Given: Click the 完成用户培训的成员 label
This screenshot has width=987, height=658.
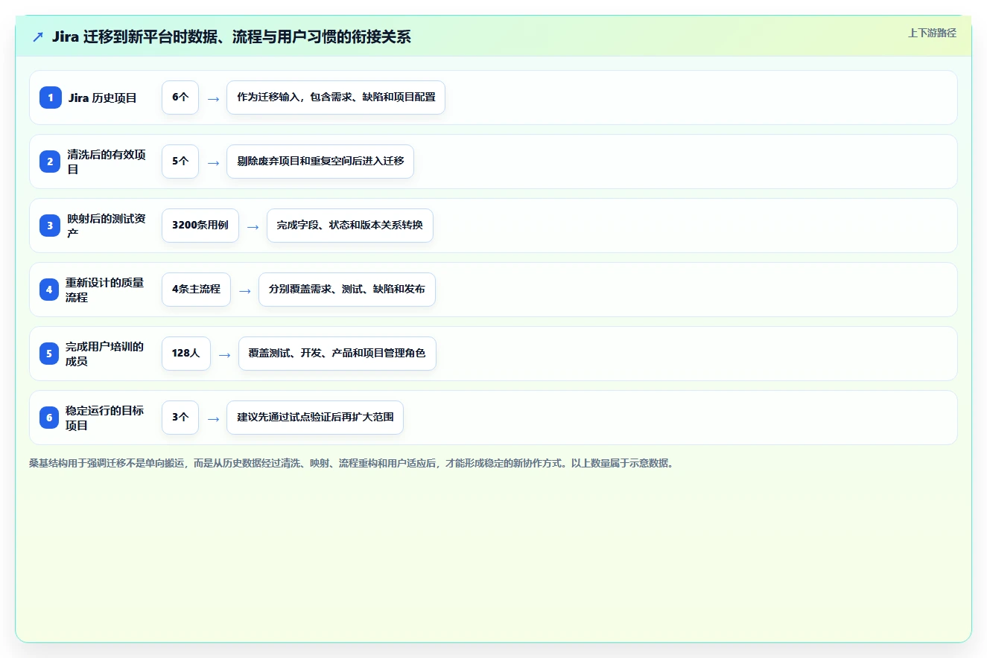Looking at the screenshot, I should [104, 354].
